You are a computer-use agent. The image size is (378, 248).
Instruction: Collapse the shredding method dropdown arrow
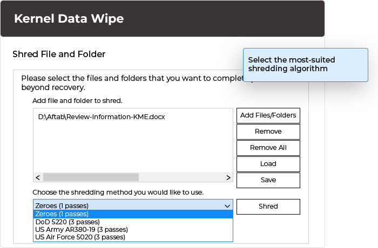(227, 206)
